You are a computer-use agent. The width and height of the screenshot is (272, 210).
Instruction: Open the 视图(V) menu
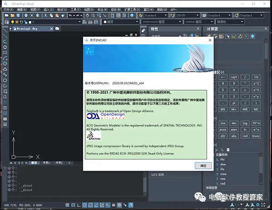pyautogui.click(x=35, y=10)
